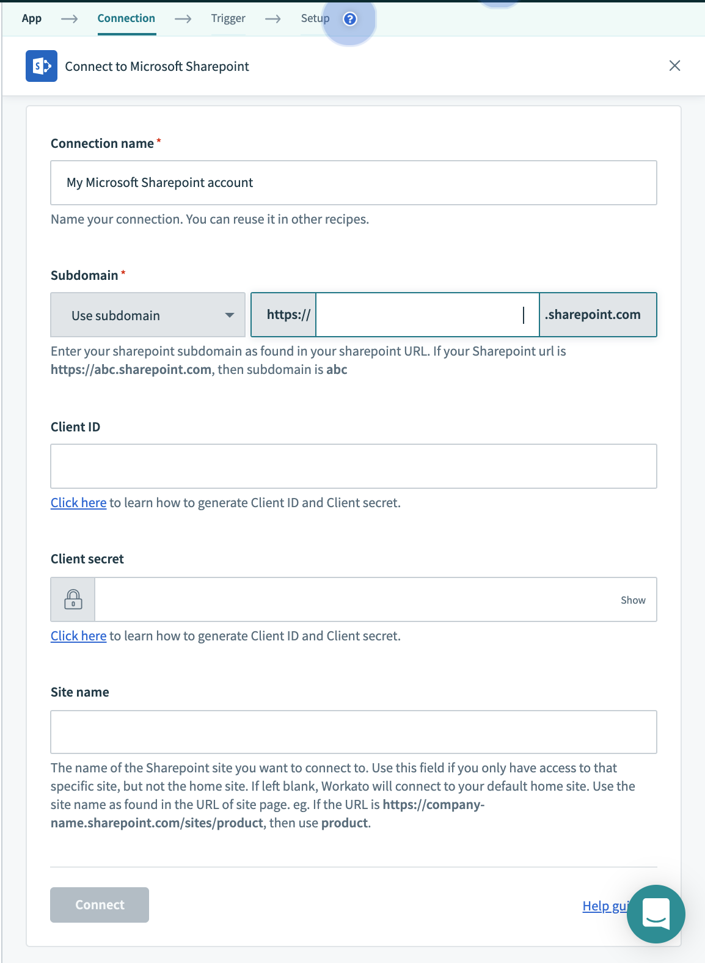Viewport: 705px width, 963px height.
Task: Click the Microsoft Sharepoint logo icon
Action: click(42, 66)
